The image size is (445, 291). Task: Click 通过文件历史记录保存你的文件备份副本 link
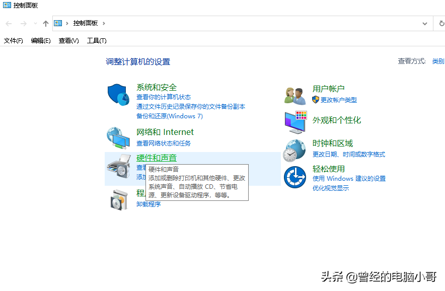pyautogui.click(x=191, y=106)
